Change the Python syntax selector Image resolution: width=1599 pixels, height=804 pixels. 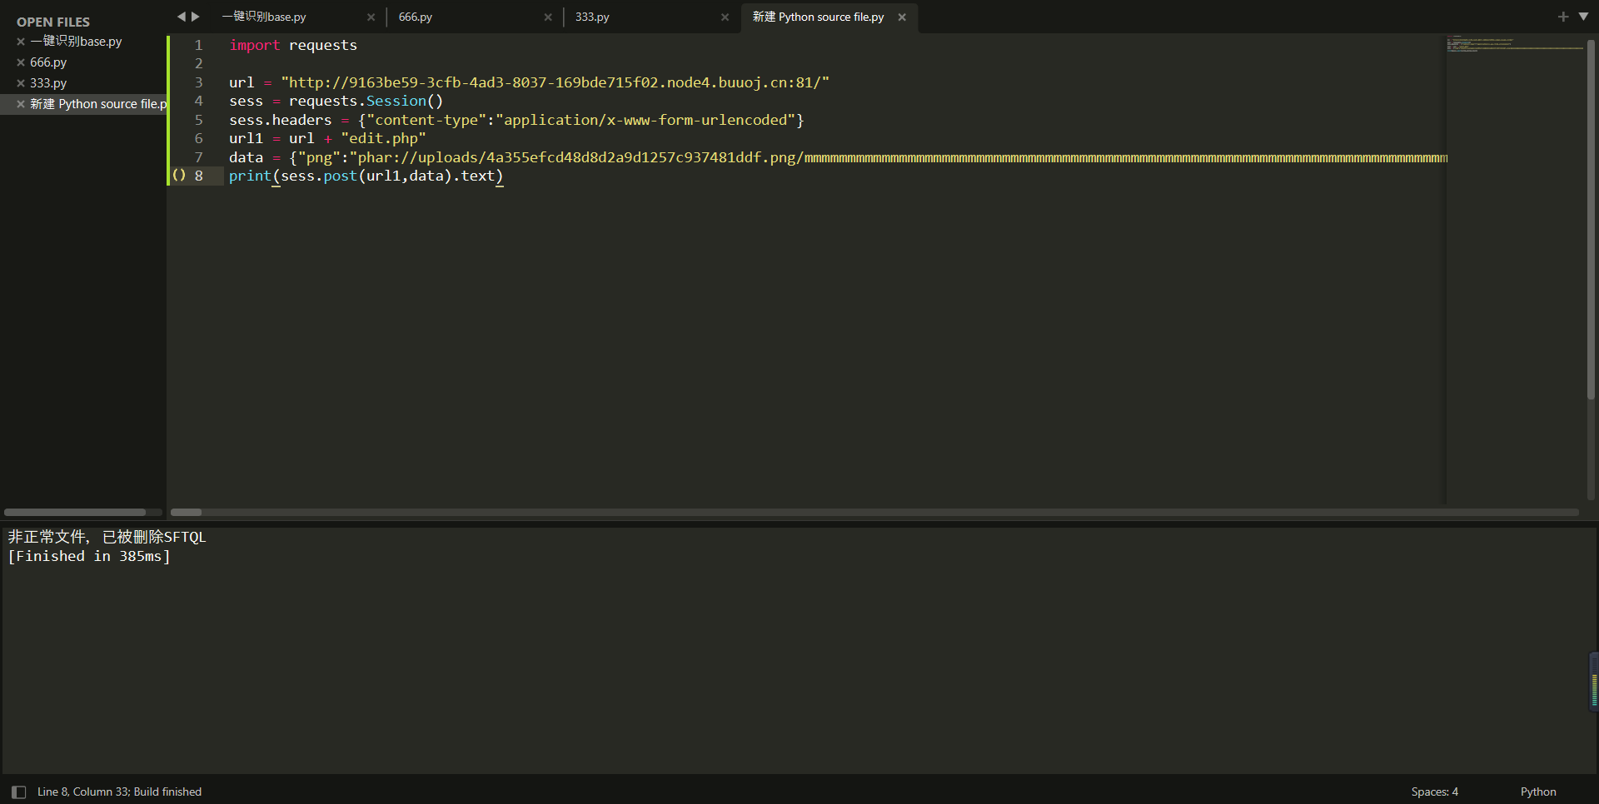(1537, 792)
